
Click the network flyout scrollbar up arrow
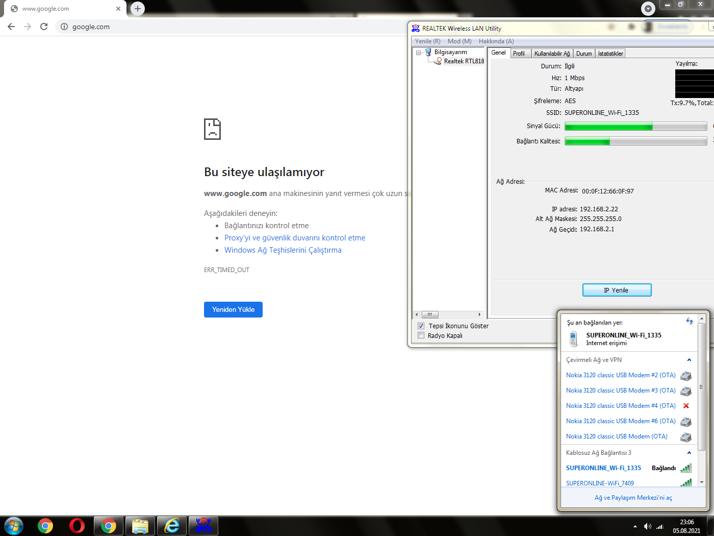702,319
